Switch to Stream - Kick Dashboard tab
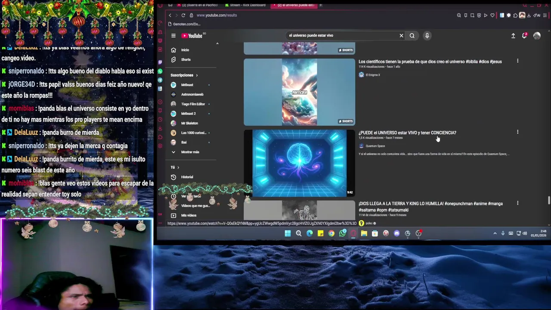Image resolution: width=551 pixels, height=310 pixels. pyautogui.click(x=246, y=5)
